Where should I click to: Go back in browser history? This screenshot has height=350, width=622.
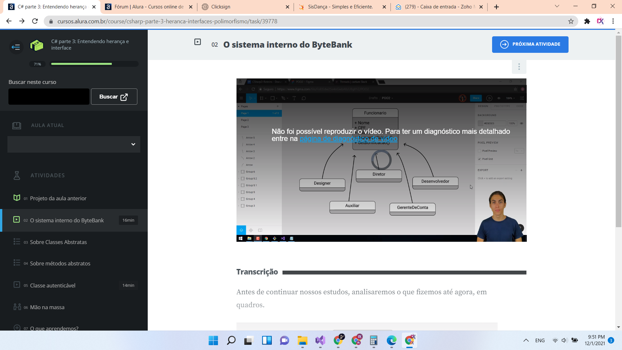pyautogui.click(x=9, y=21)
